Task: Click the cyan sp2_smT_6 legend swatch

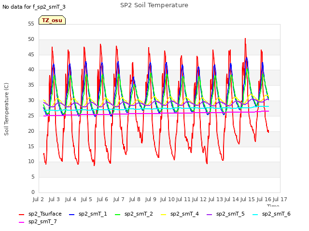Action: click(x=255, y=215)
